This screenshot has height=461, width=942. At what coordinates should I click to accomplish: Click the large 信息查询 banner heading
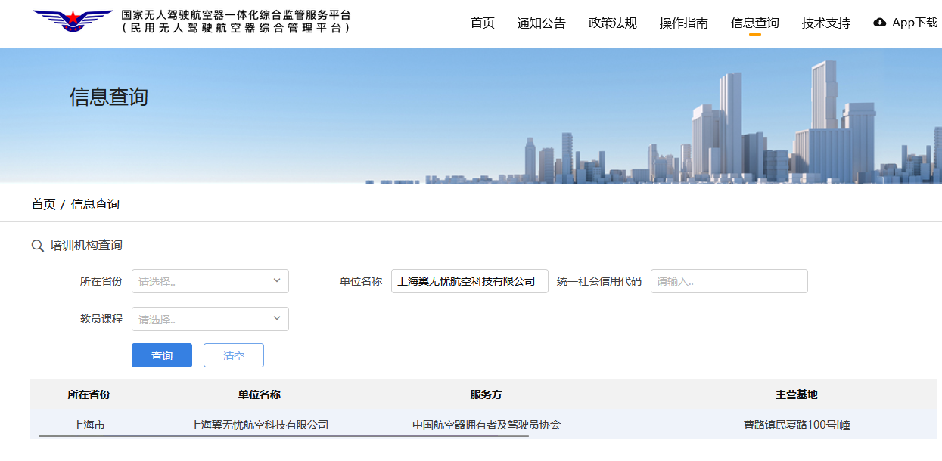click(109, 97)
